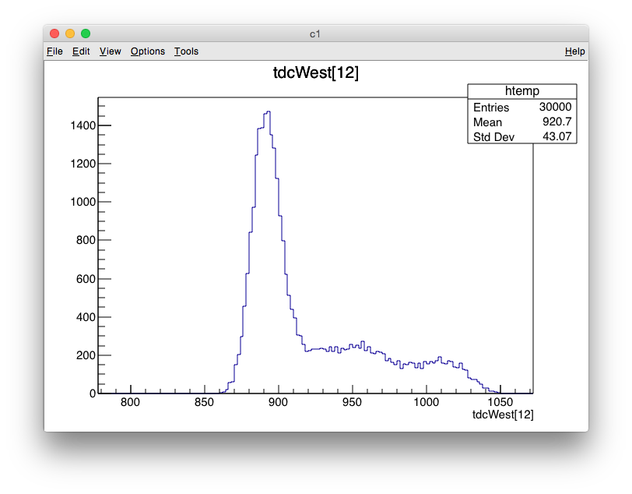The width and height of the screenshot is (632, 494).
Task: Select the histogram title tdcWest[12]
Action: tap(315, 73)
